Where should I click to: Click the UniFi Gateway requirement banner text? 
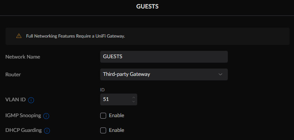point(75,36)
